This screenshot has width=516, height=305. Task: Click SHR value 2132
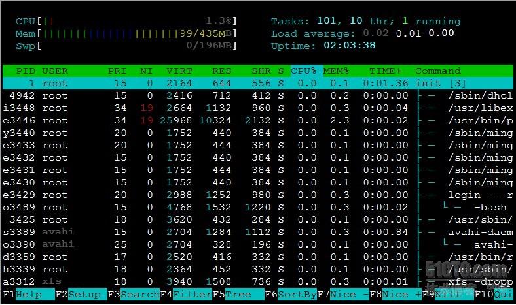click(258, 120)
